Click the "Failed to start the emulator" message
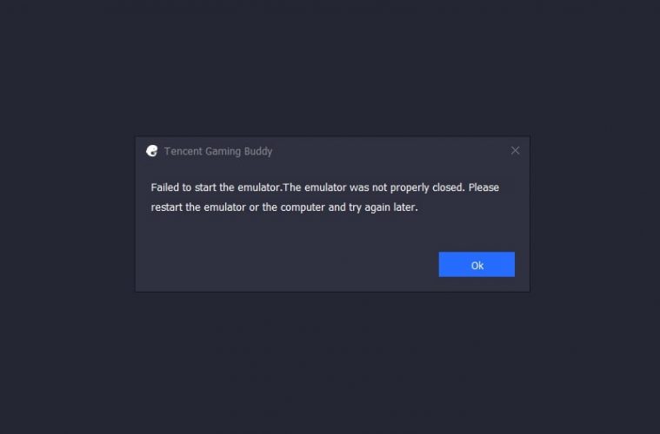 pos(216,187)
